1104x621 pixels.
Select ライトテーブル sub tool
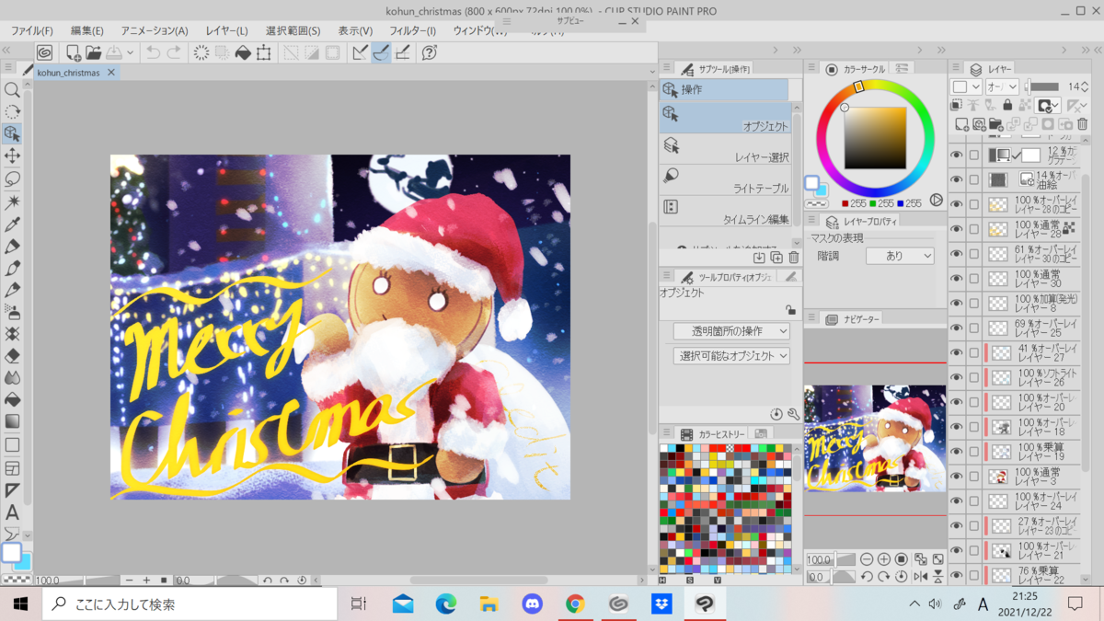tap(724, 180)
